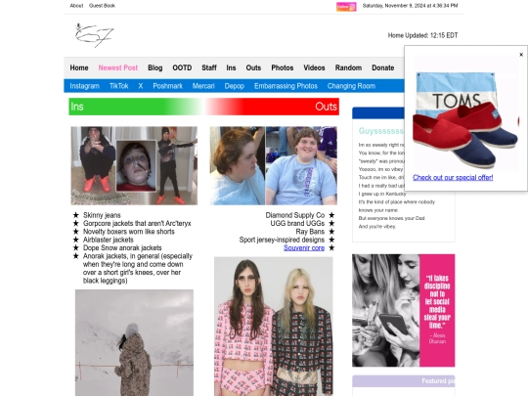Screen dimensions: 528x396
Task: Click the star beside Airblaster jackets
Action: (75, 240)
